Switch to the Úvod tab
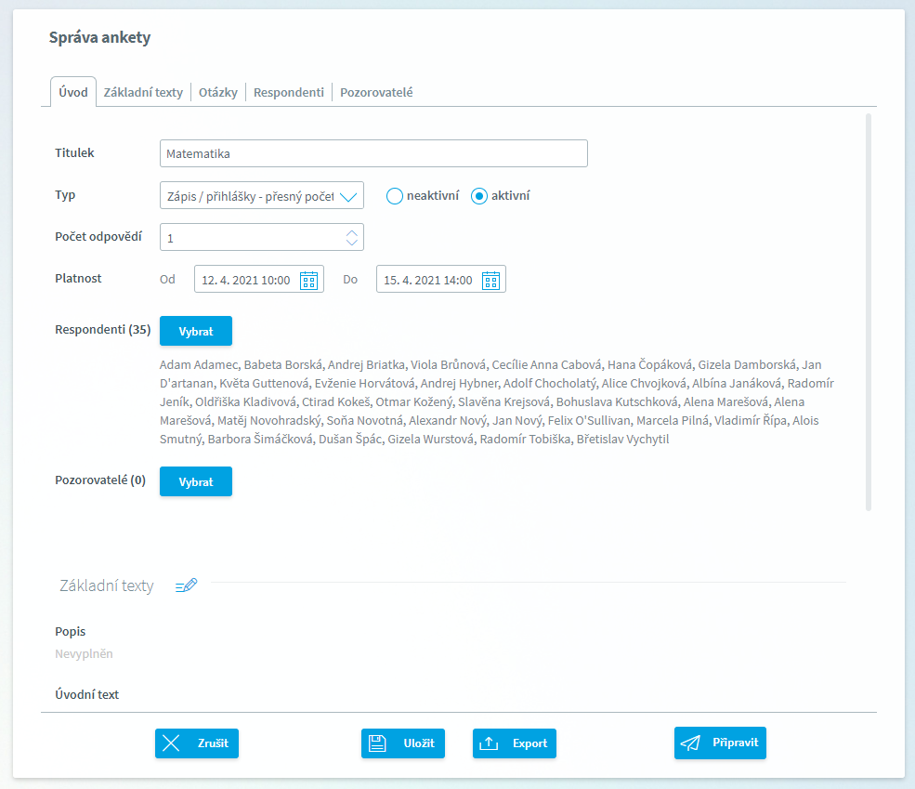Image resolution: width=915 pixels, height=789 pixels. pyautogui.click(x=73, y=92)
